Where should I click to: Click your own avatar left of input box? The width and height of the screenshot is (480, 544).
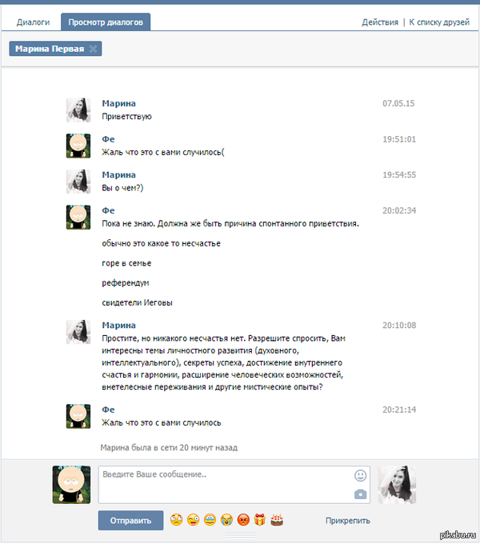[71, 485]
